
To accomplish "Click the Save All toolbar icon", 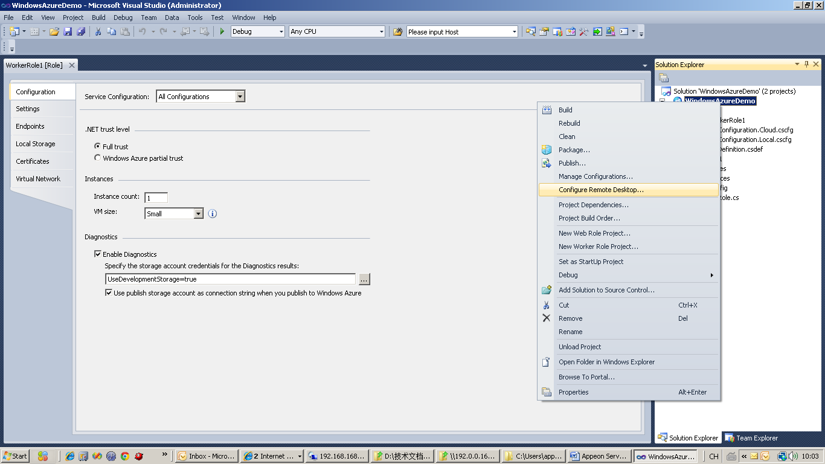I will (x=81, y=31).
